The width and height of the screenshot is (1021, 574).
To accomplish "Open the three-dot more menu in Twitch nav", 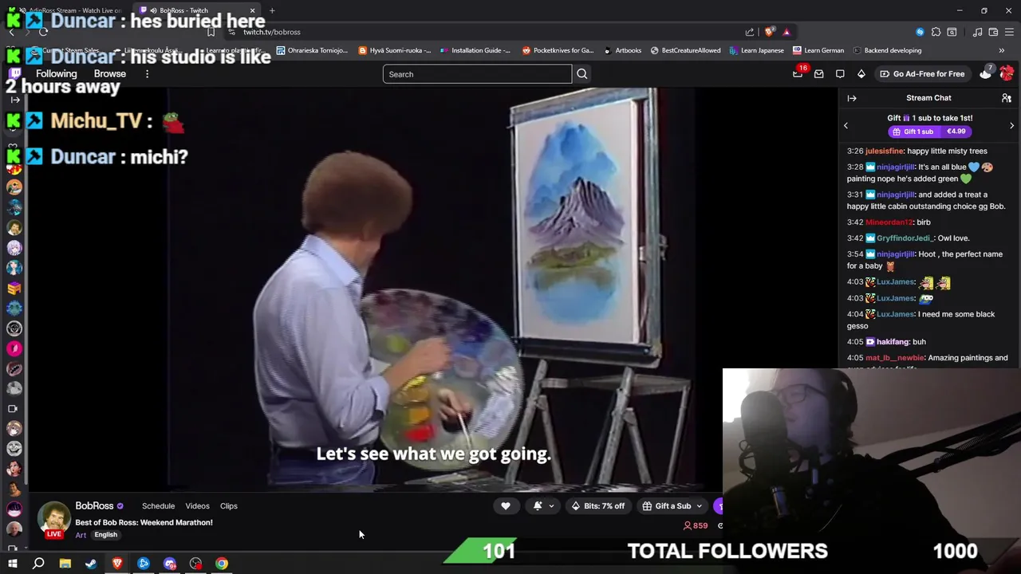I will click(147, 74).
